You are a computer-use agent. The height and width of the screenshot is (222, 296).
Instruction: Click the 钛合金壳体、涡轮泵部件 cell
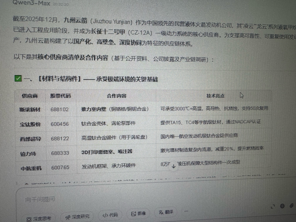point(108,123)
